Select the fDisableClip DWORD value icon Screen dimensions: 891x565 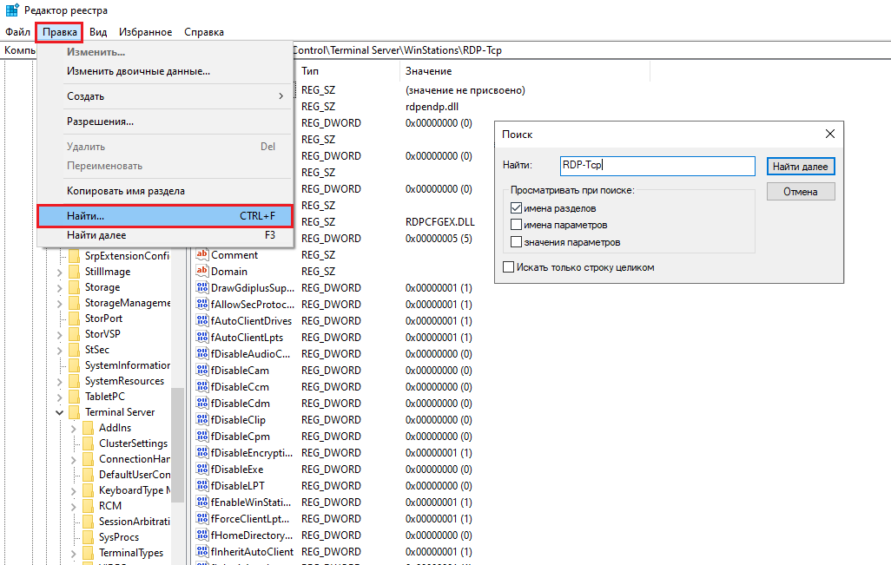(x=202, y=420)
